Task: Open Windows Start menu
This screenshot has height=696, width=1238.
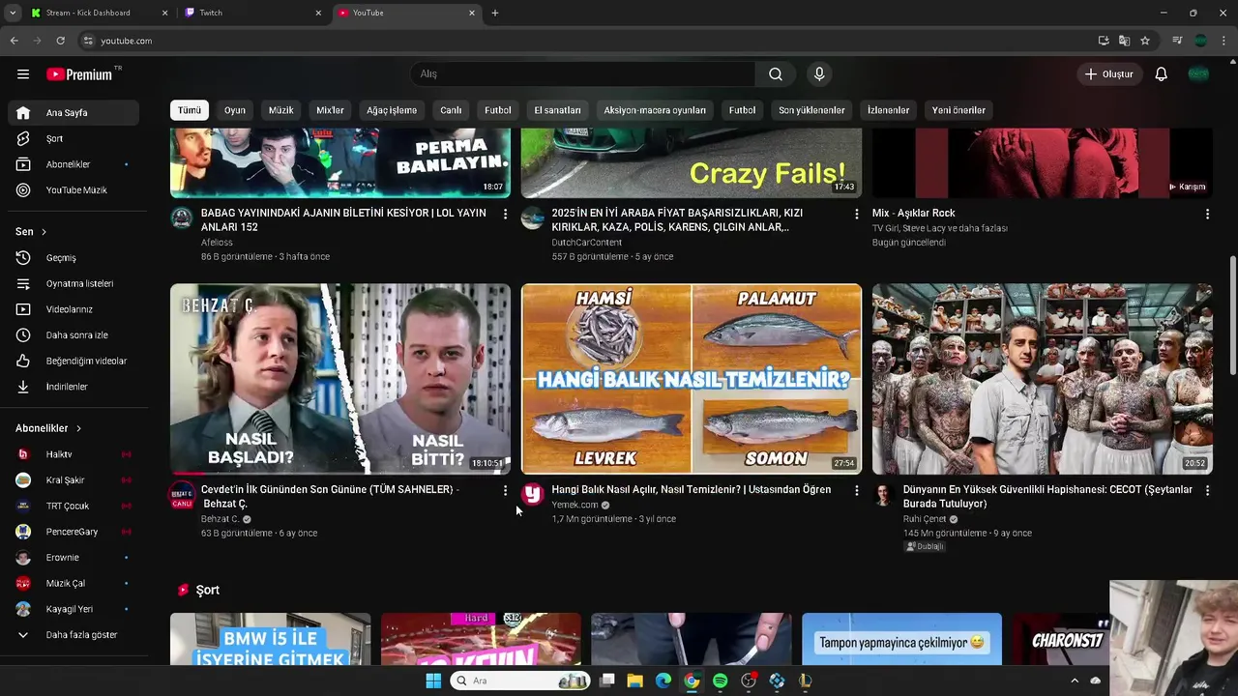Action: pos(433,681)
